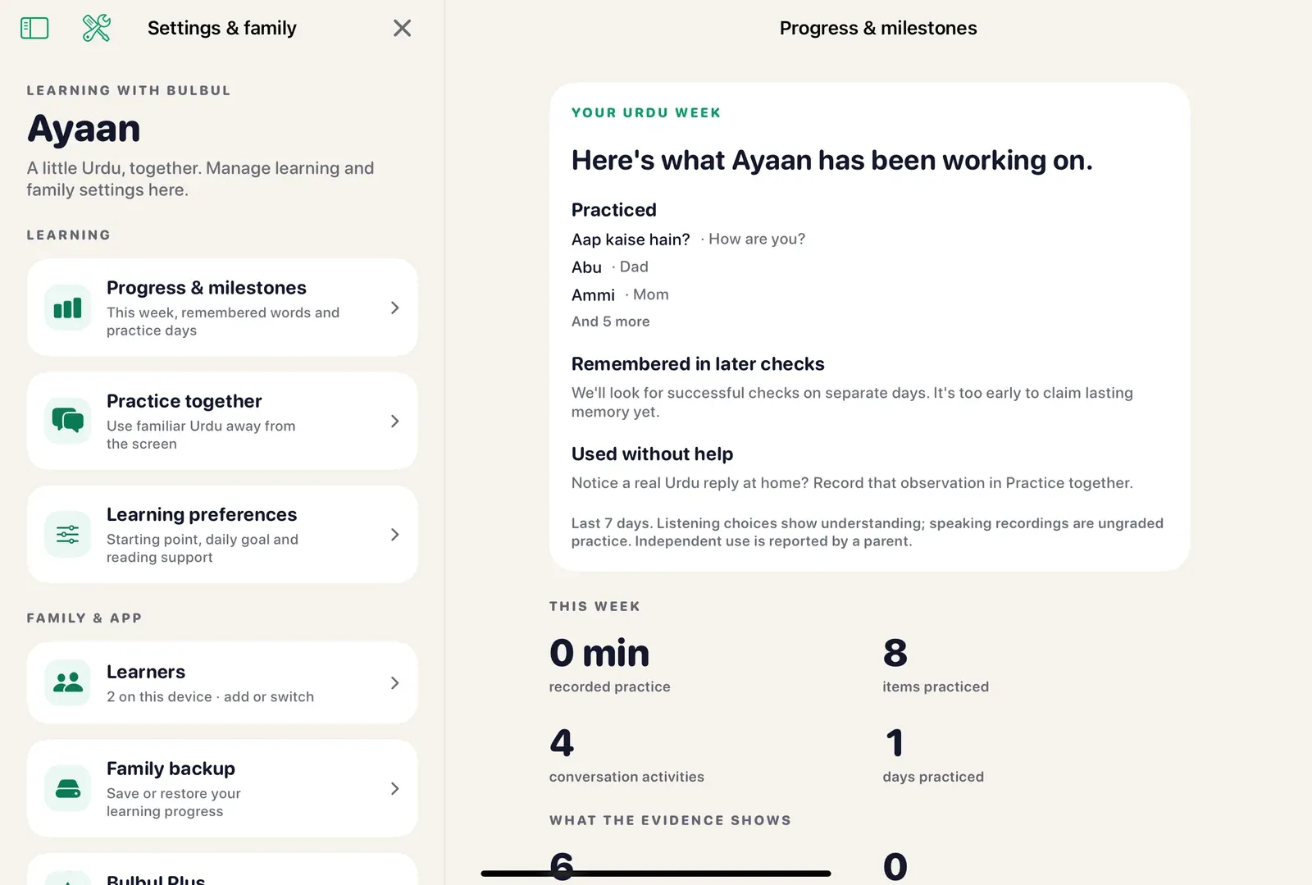This screenshot has width=1312, height=885.
Task: Close the Settings & family panel
Action: [x=402, y=28]
